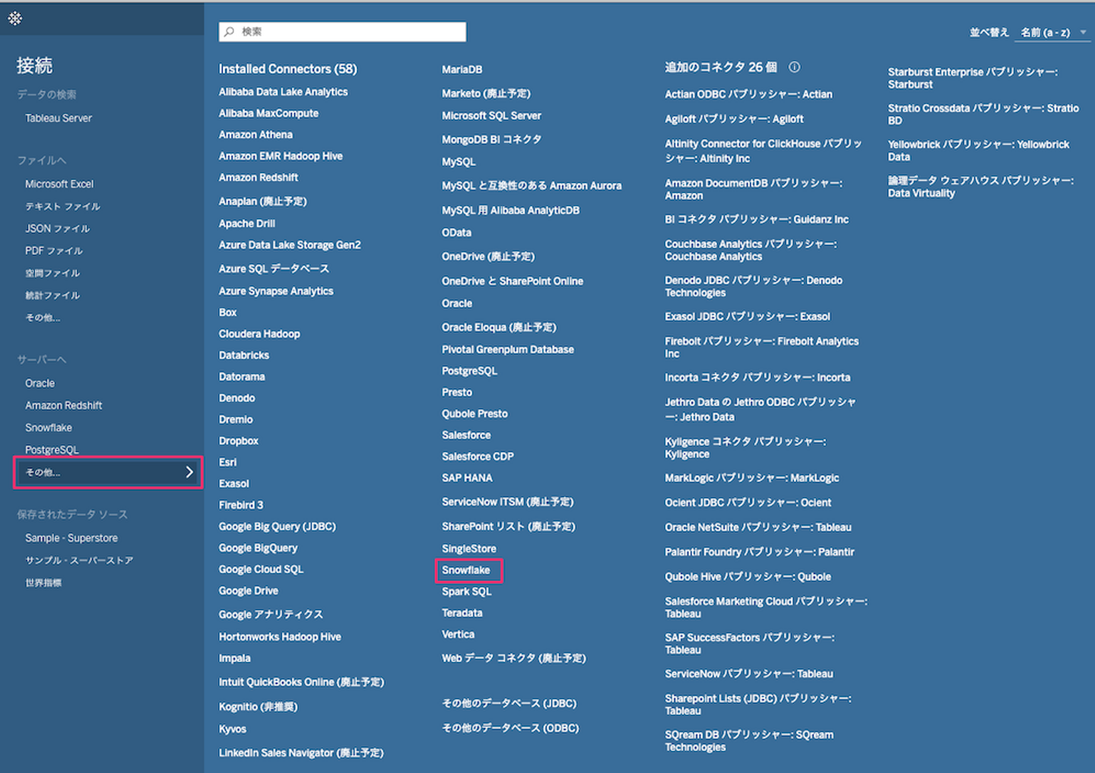Image resolution: width=1095 pixels, height=773 pixels.
Task: Select PostgreSQL in the sidebar server list
Action: click(52, 449)
